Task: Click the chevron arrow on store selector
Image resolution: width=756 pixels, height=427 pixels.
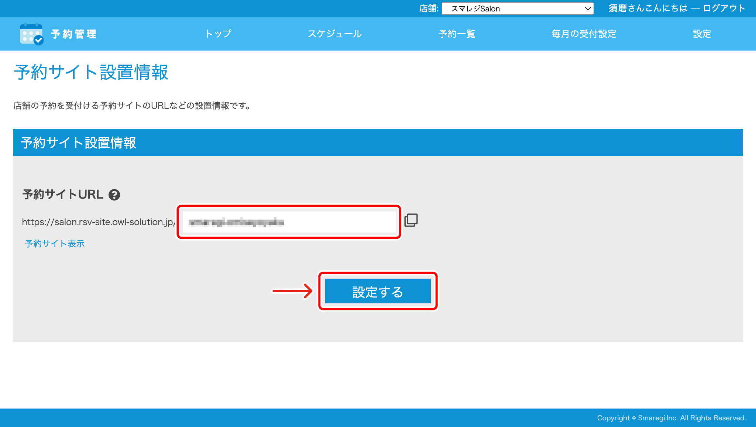Action: coord(588,8)
